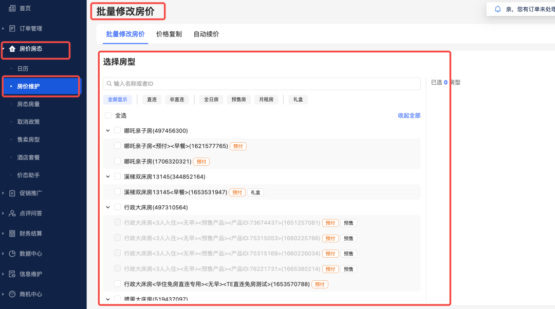Click the review icon beside 点评问答
Screen dimensions: 555x309
tap(12, 213)
